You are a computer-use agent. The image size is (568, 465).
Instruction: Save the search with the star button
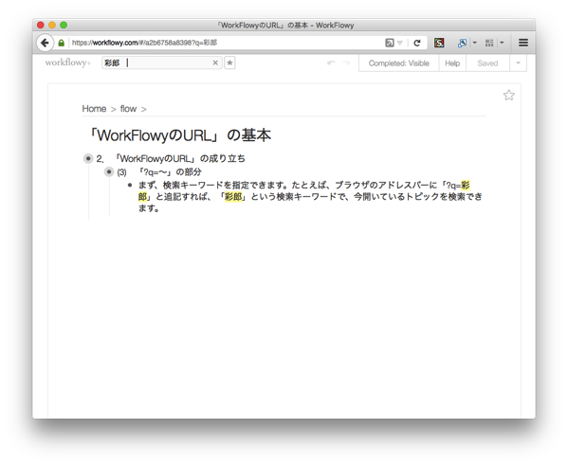(229, 63)
